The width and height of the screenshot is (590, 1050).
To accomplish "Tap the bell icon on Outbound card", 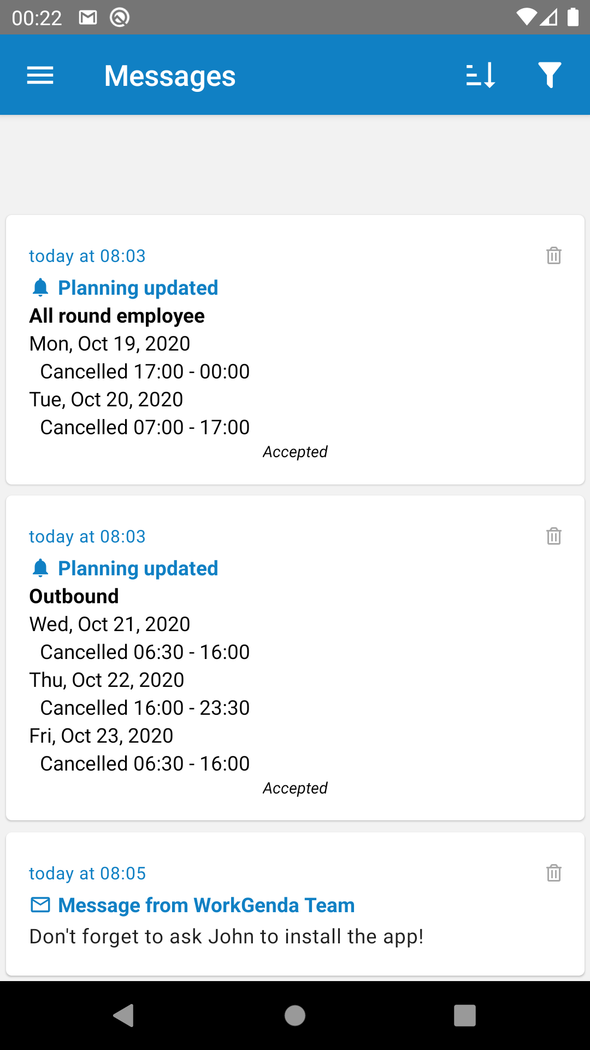I will (x=40, y=568).
